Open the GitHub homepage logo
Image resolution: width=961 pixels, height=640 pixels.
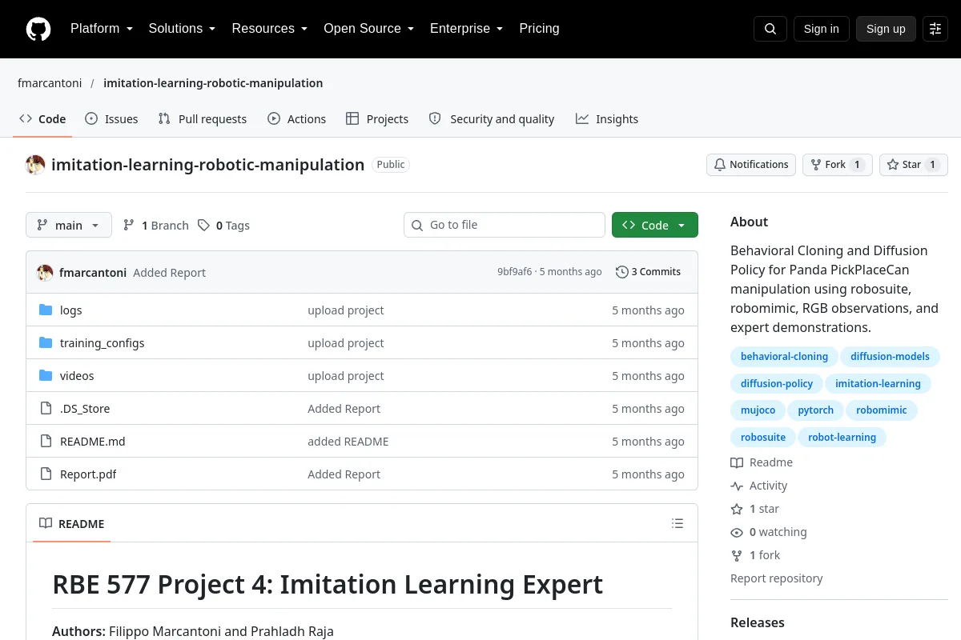click(x=38, y=29)
